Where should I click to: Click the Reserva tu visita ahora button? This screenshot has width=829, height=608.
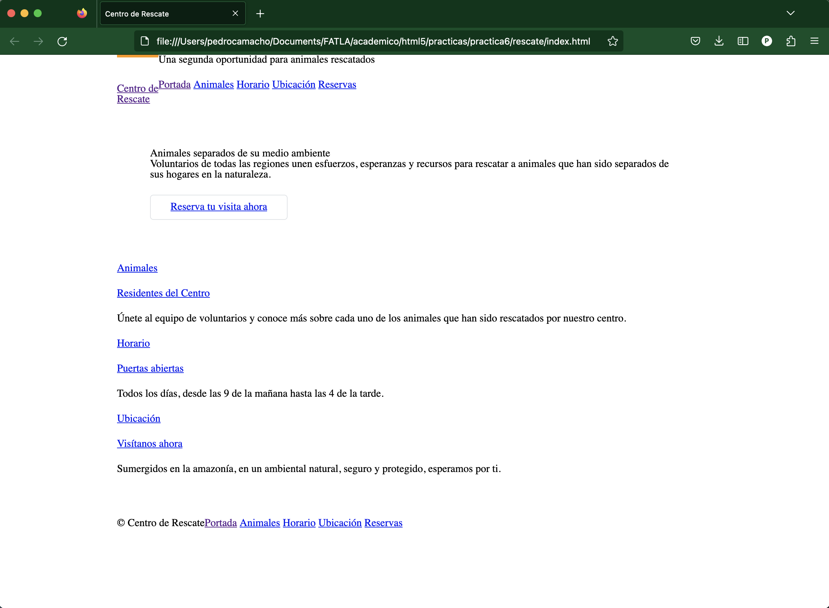[x=218, y=207]
